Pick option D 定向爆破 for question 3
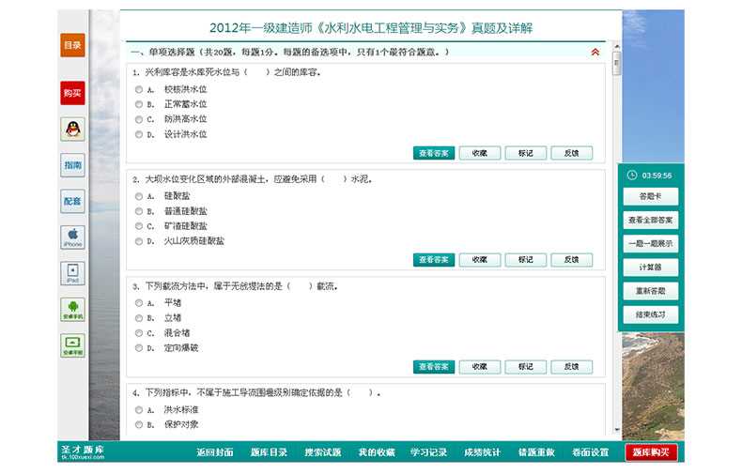Image resolution: width=742 pixels, height=474 pixels. [x=139, y=347]
